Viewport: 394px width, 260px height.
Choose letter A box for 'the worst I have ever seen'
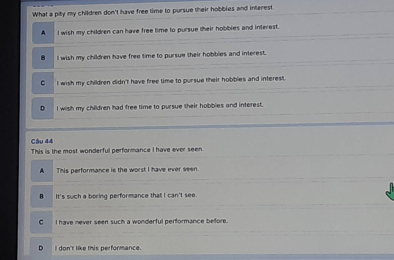point(42,171)
